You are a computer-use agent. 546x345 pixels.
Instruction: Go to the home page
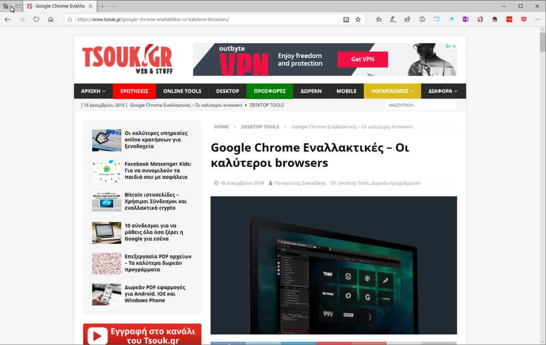click(51, 20)
